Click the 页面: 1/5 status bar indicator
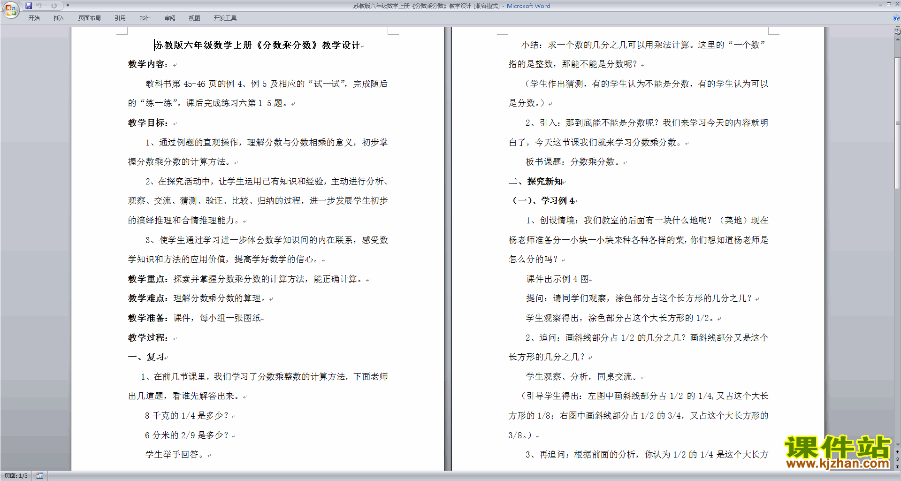The image size is (901, 481). [16, 476]
